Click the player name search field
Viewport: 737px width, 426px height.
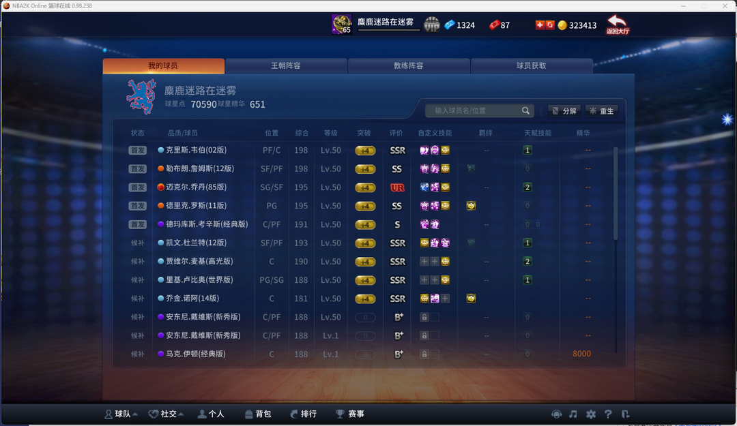click(x=475, y=111)
